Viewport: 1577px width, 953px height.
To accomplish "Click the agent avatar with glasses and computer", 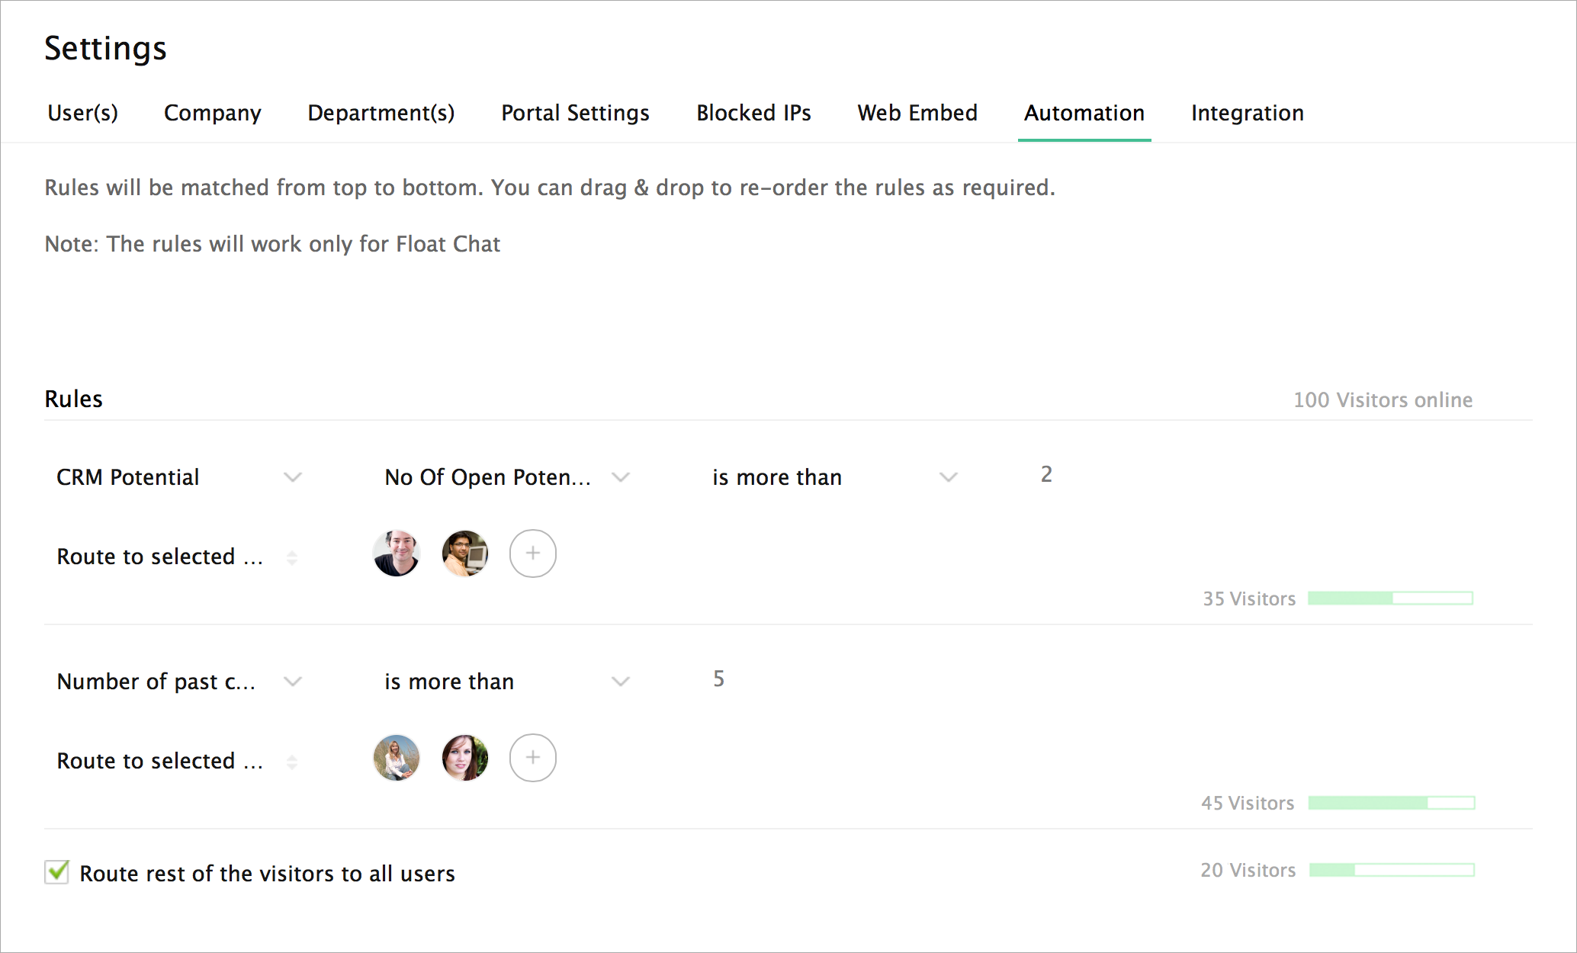I will pos(464,554).
